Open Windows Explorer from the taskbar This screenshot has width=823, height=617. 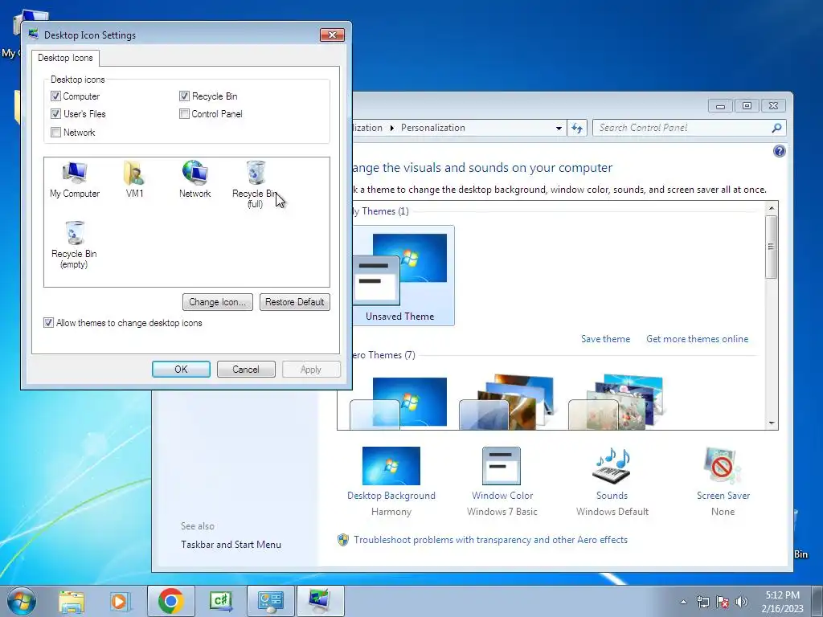pos(72,601)
